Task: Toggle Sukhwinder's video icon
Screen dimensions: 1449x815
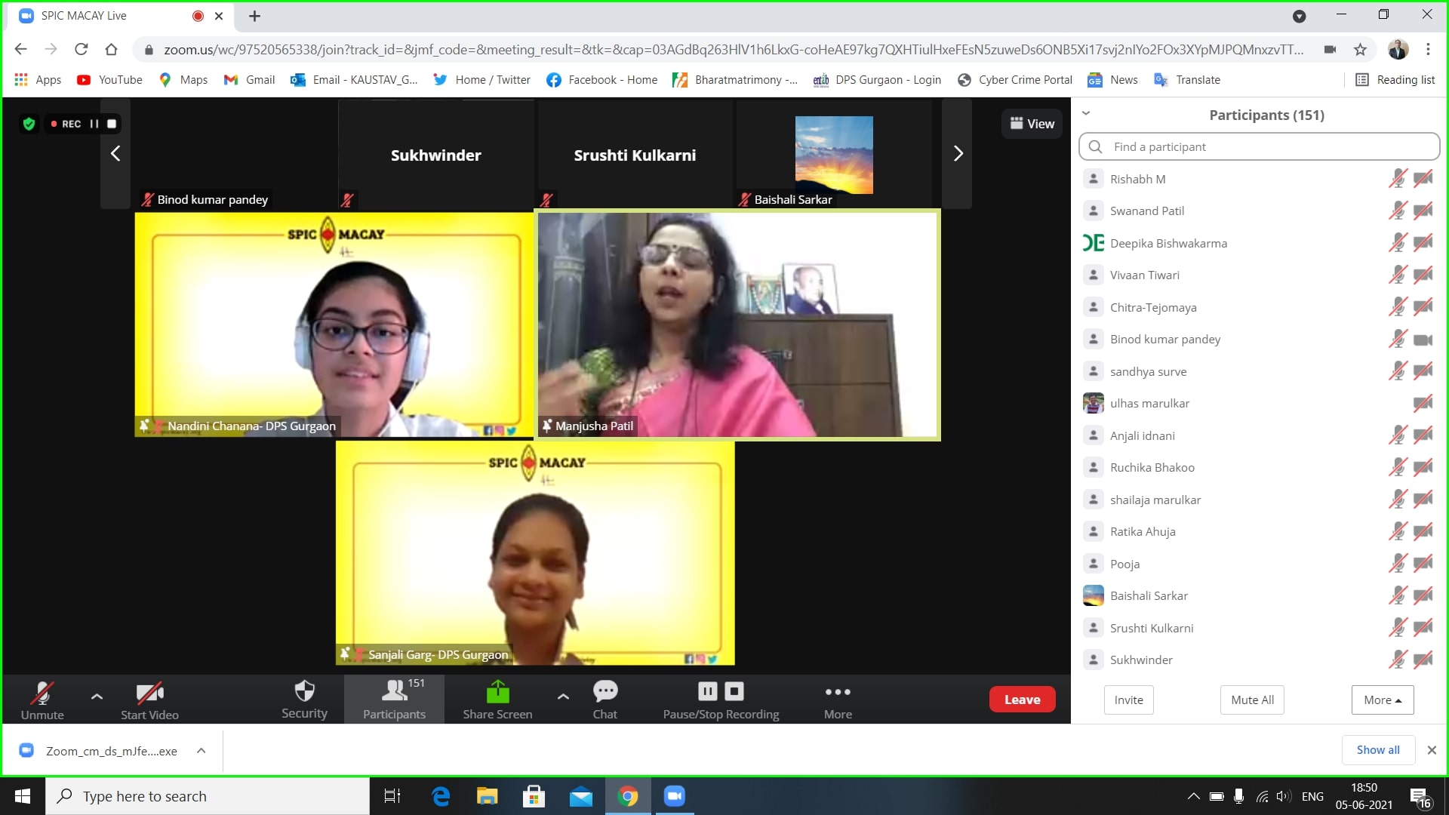Action: tap(1423, 660)
